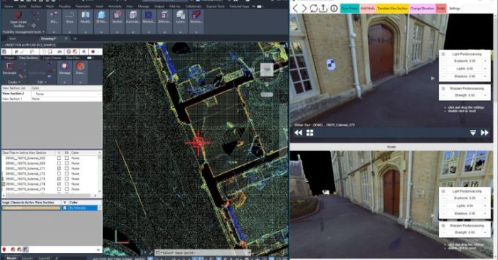Go forward in the viewer window
498x260 pixels.
pyautogui.click(x=304, y=9)
